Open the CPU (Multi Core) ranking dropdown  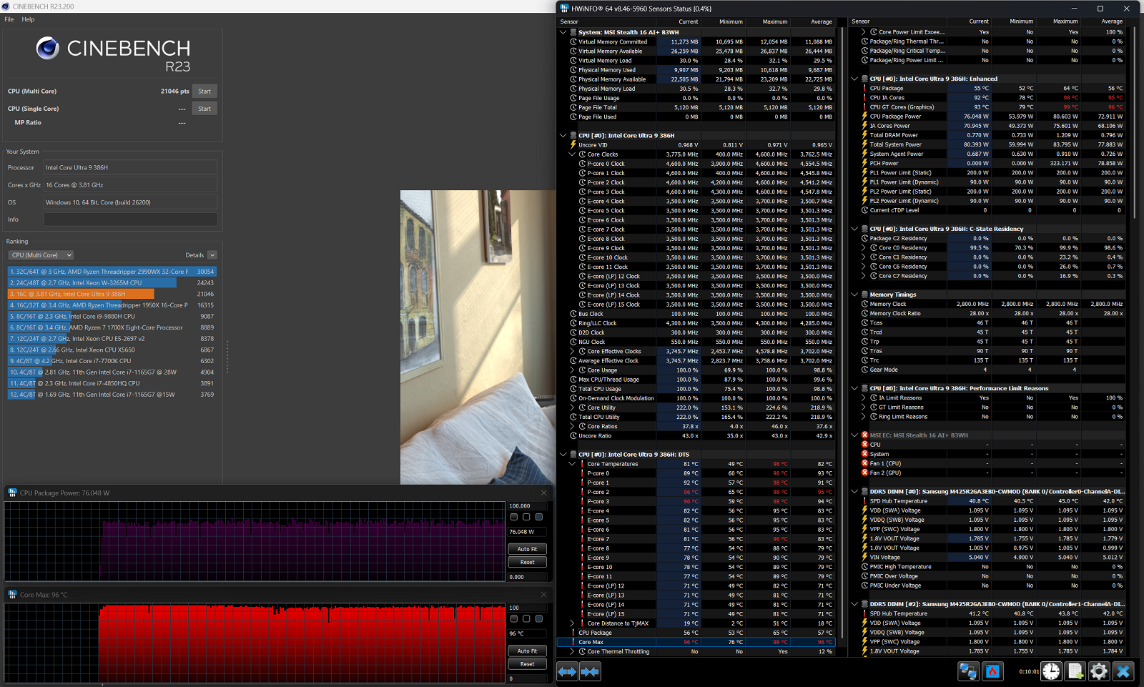(41, 255)
